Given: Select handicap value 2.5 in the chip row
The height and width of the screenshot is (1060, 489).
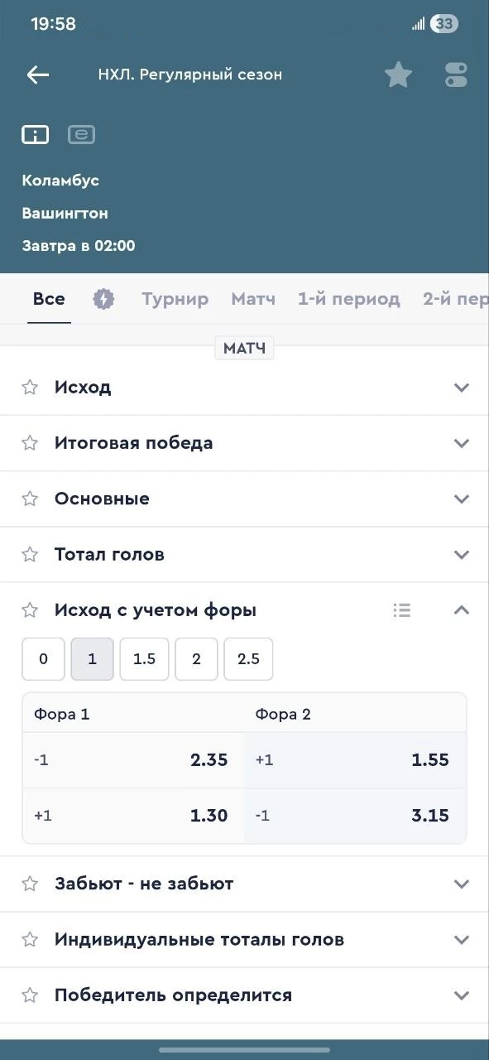Looking at the screenshot, I should click(248, 658).
